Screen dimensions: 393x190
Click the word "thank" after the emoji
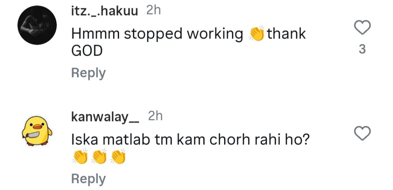tap(286, 34)
